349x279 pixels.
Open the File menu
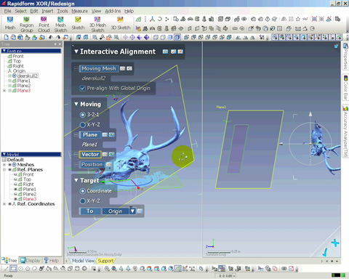(x=7, y=11)
